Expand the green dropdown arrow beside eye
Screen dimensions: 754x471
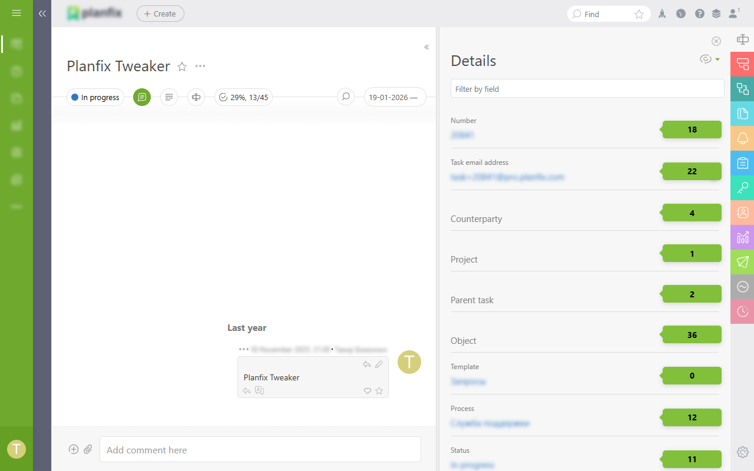[x=717, y=59]
